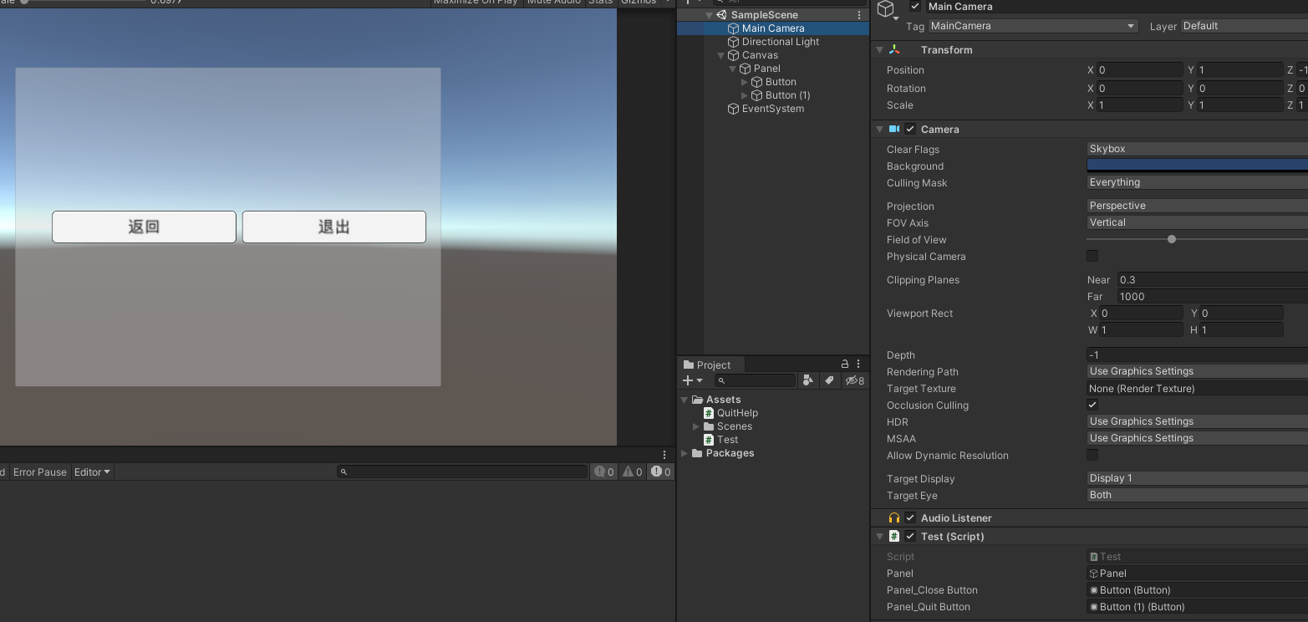Click the Test (Script) component icon
Image resolution: width=1308 pixels, height=622 pixels.
[x=894, y=537]
